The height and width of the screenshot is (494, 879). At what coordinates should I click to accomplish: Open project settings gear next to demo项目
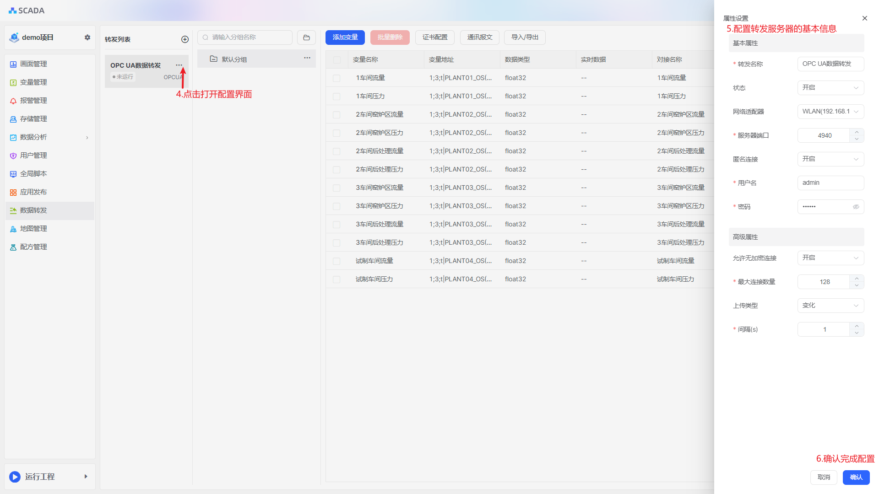click(87, 38)
